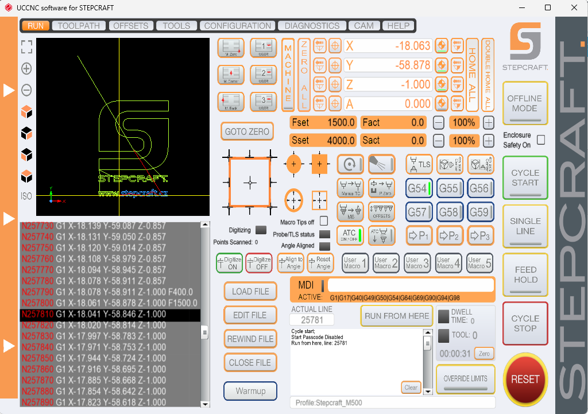Move to park position P3
This screenshot has height=414, width=588.
tap(481, 236)
